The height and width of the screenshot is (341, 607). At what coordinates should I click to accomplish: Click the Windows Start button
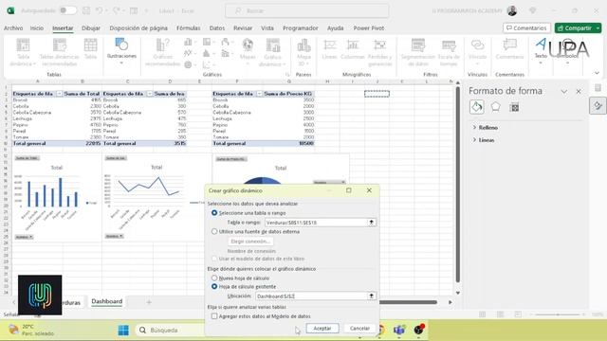123,331
